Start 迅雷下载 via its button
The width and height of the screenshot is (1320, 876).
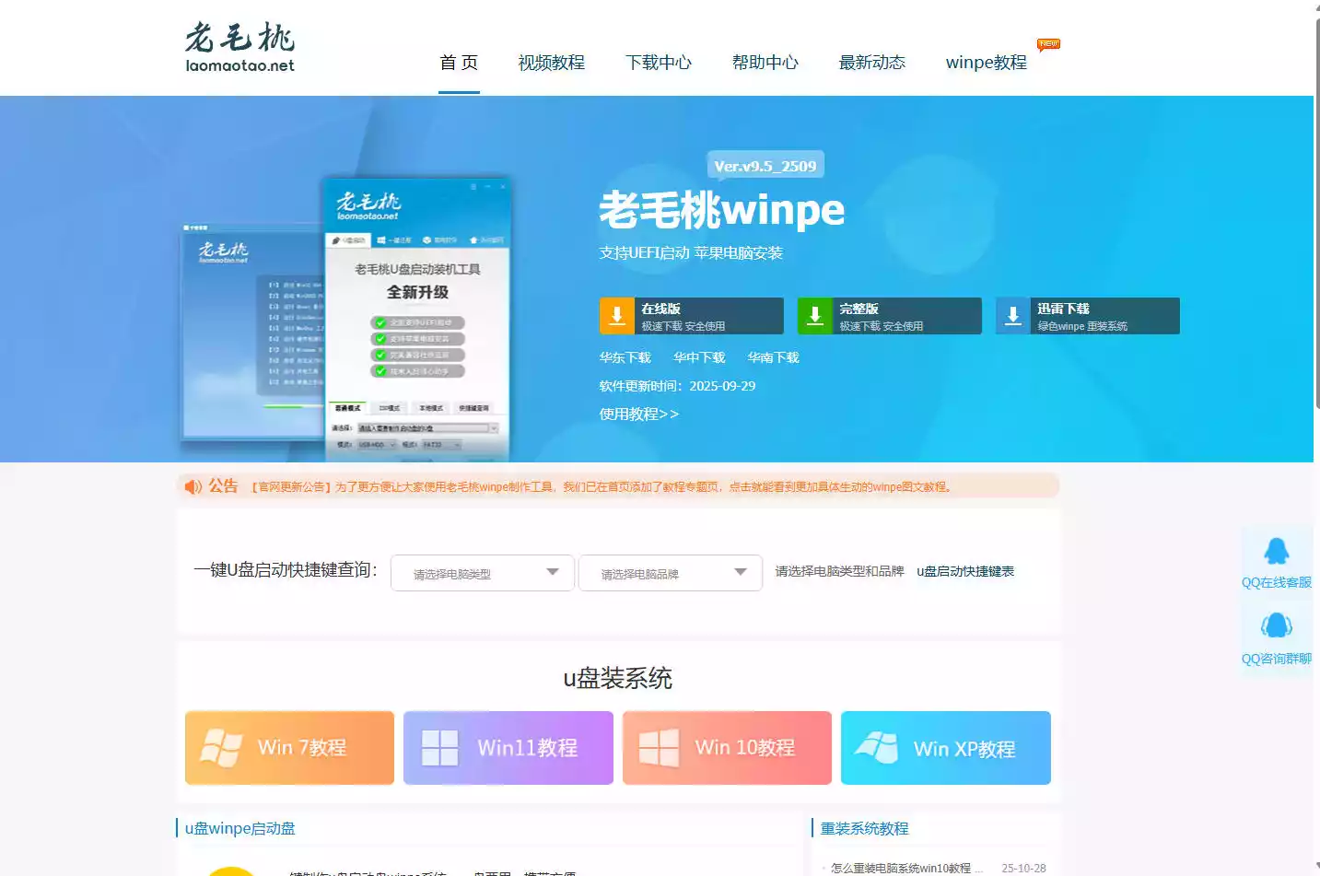point(1088,316)
